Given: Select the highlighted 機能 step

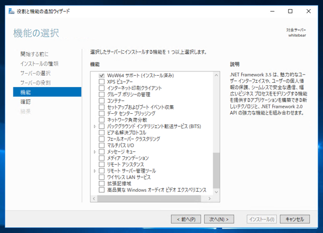Looking at the screenshot, I should click(47, 92).
